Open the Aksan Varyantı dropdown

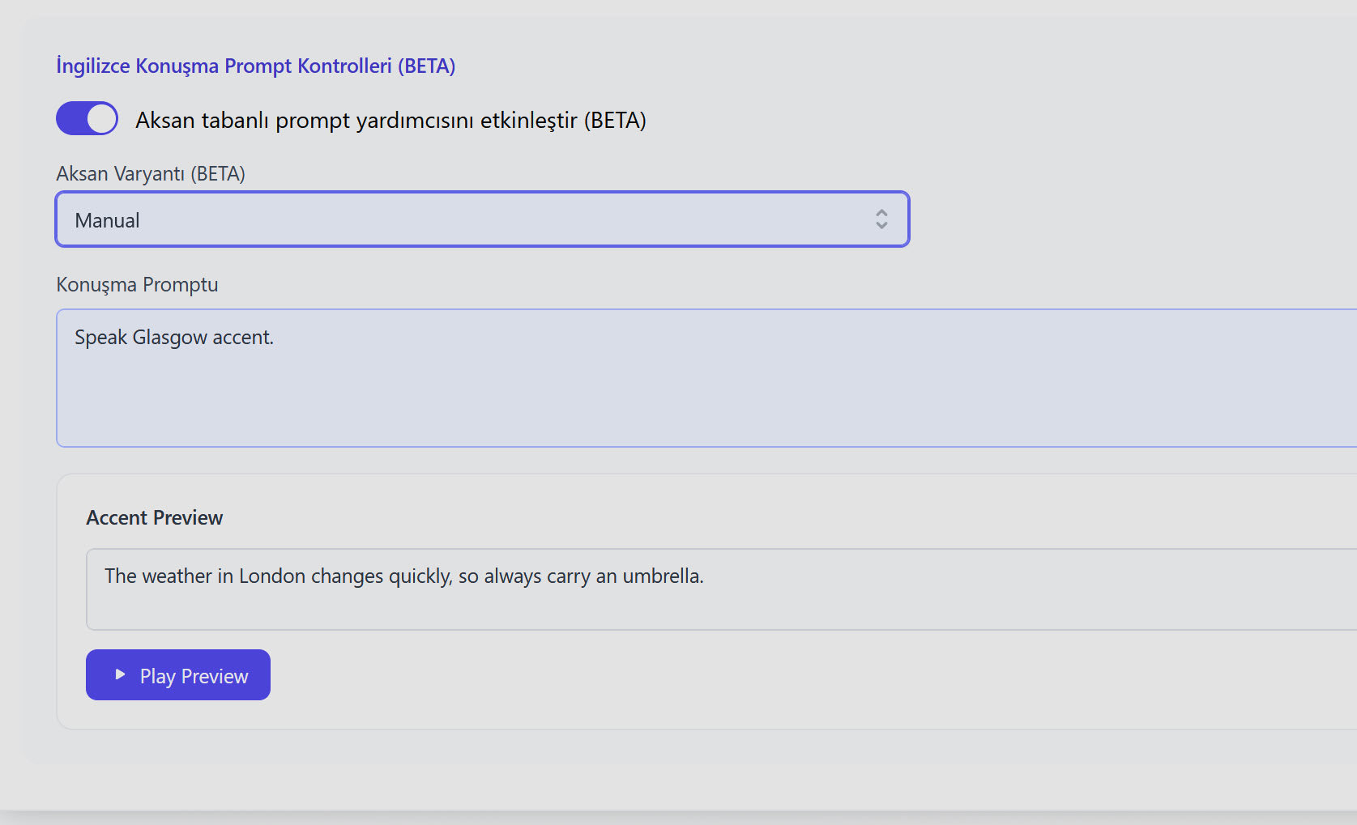coord(482,219)
